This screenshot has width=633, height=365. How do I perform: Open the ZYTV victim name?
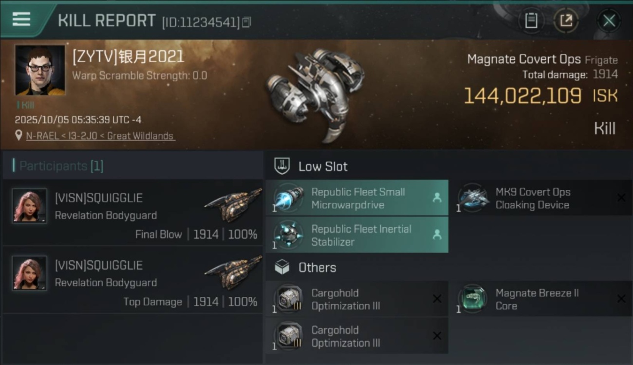point(128,57)
